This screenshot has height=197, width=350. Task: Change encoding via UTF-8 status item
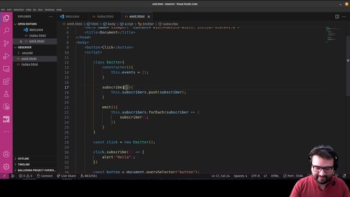(255, 176)
